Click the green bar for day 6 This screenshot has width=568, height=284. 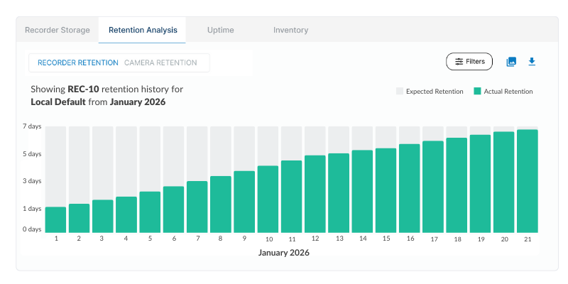(173, 209)
